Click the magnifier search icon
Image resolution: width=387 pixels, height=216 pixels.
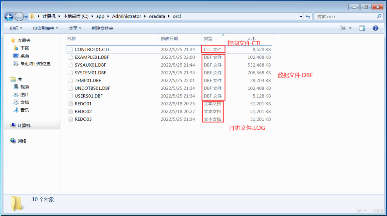(379, 16)
